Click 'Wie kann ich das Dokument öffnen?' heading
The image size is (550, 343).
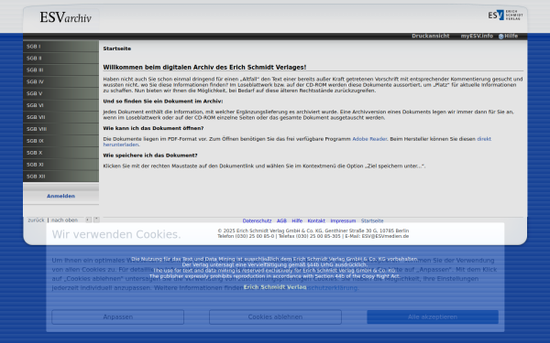point(153,128)
